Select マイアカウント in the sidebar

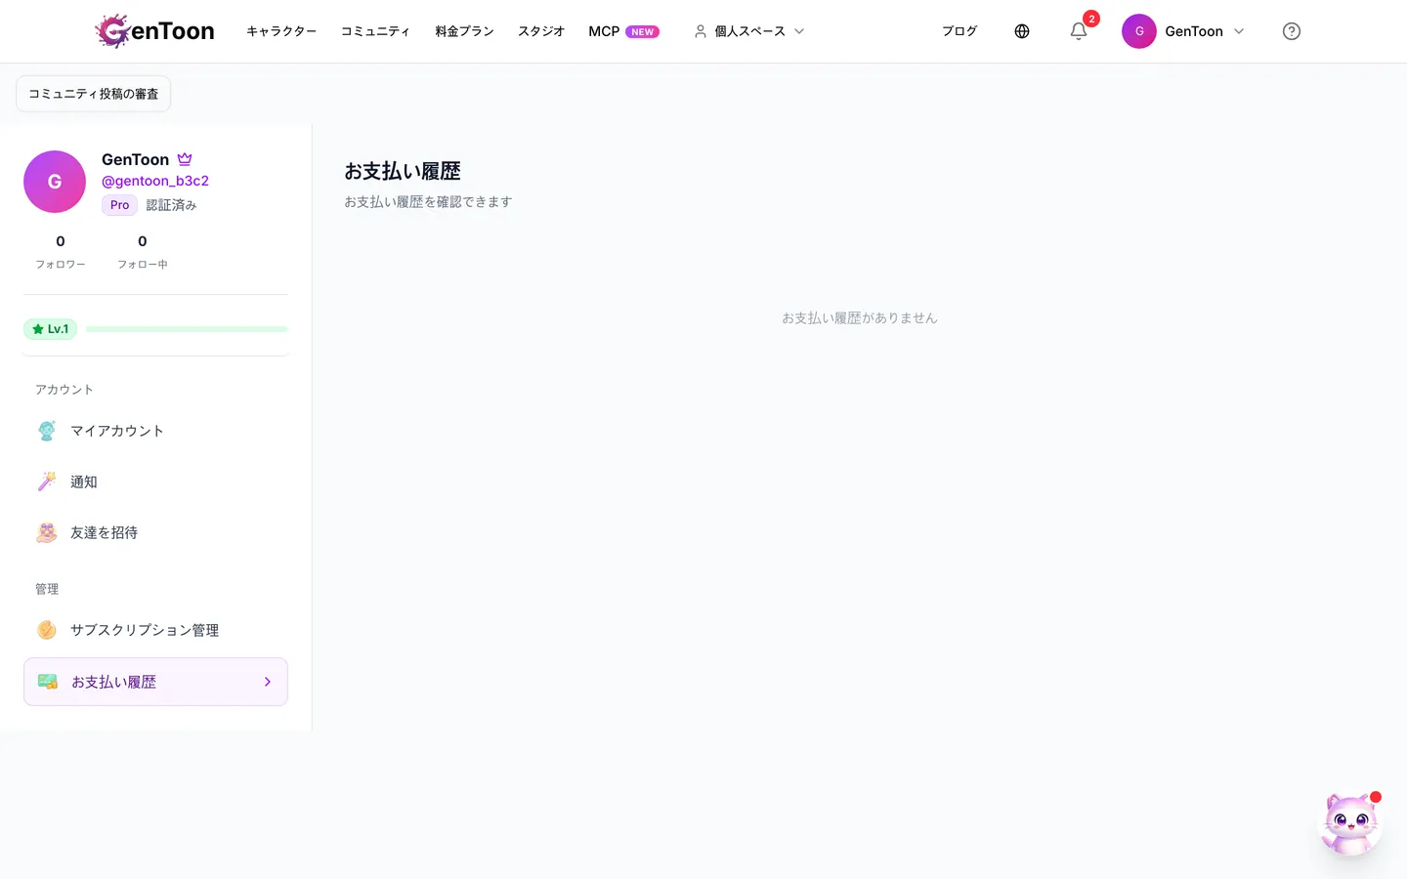coord(155,431)
